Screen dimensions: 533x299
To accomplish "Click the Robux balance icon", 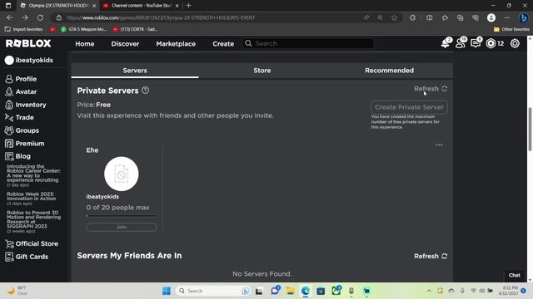I will click(491, 43).
